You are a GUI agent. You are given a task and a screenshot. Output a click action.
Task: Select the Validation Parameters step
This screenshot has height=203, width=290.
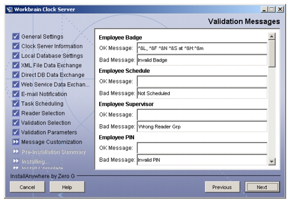pyautogui.click(x=49, y=133)
